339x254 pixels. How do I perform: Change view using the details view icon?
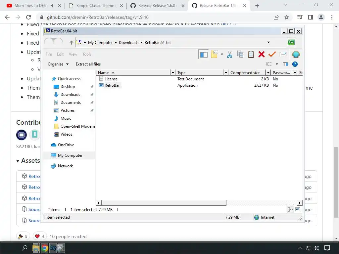tap(269, 64)
